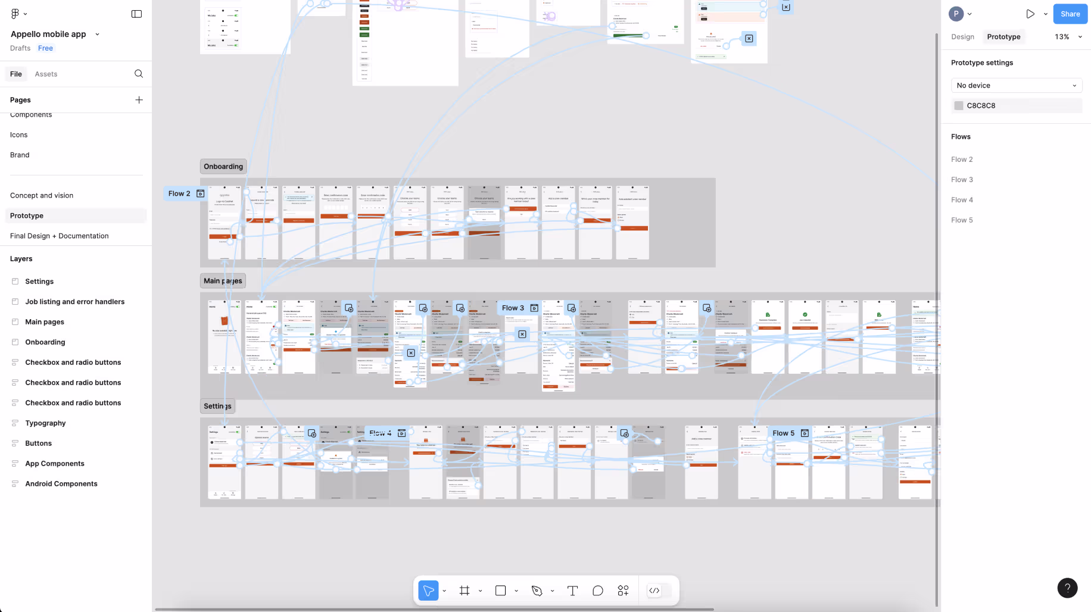Viewport: 1091px width, 612px height.
Task: Click the Share button
Action: [1070, 14]
